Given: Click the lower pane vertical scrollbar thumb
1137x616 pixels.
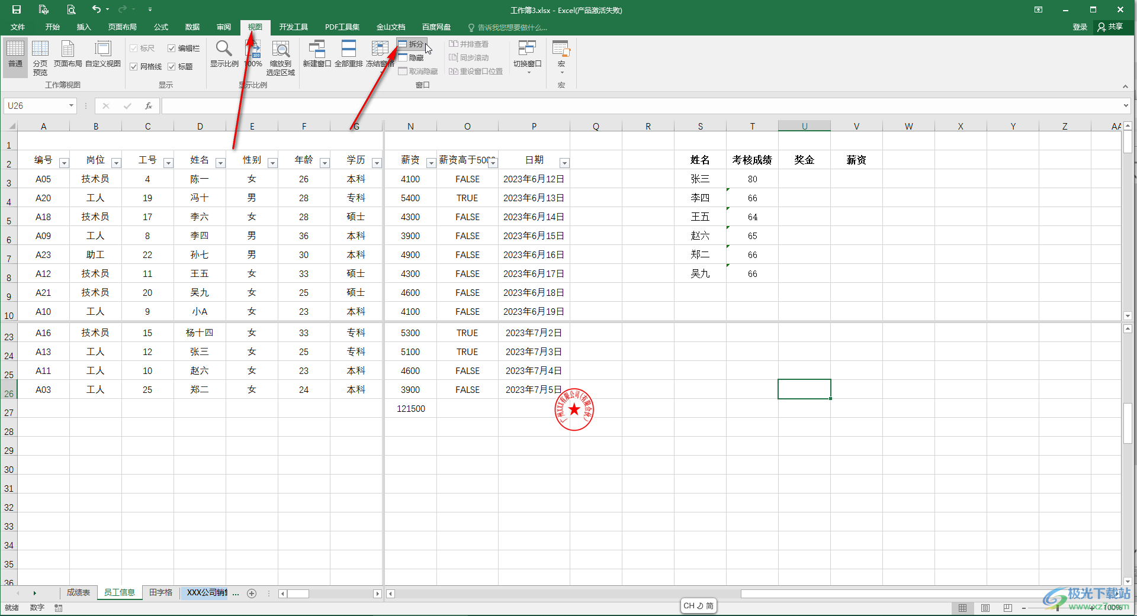Looking at the screenshot, I should pyautogui.click(x=1128, y=424).
